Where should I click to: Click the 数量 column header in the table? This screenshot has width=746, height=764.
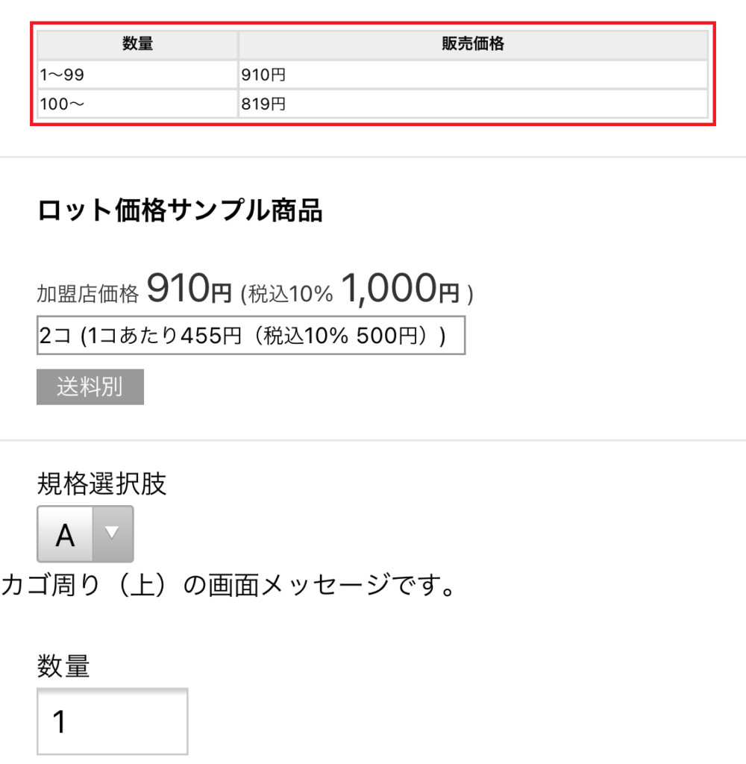pos(138,45)
